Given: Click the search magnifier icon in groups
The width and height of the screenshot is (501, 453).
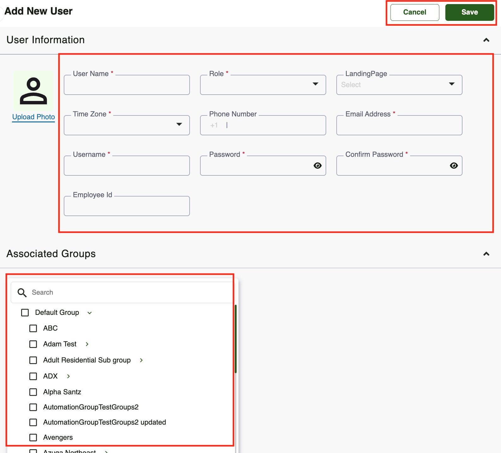Looking at the screenshot, I should [22, 292].
